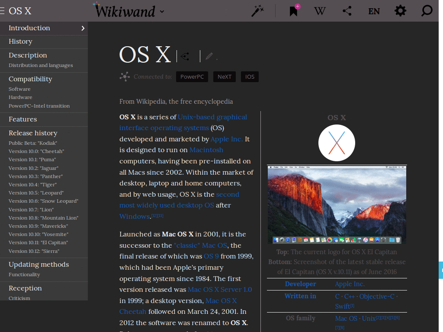
Task: Click the Wikipedia W icon
Action: pyautogui.click(x=320, y=10)
